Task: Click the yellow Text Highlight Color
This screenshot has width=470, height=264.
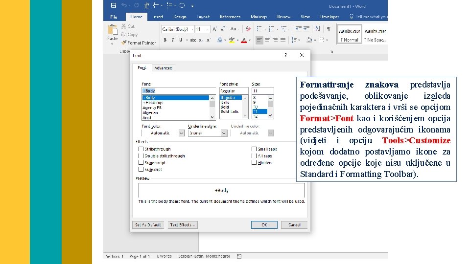Action: tap(232, 40)
